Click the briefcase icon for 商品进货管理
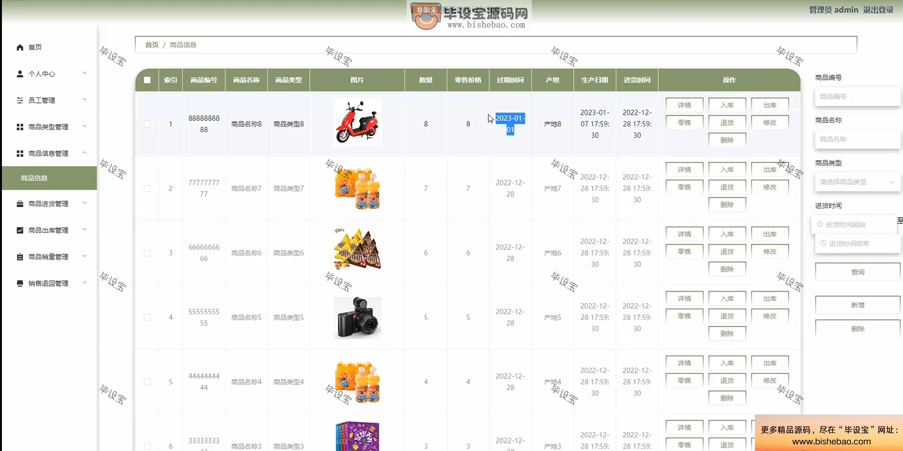The height and width of the screenshot is (451, 903). click(x=20, y=204)
